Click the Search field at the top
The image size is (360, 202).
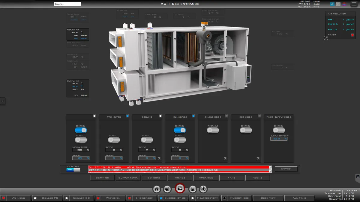click(x=67, y=4)
